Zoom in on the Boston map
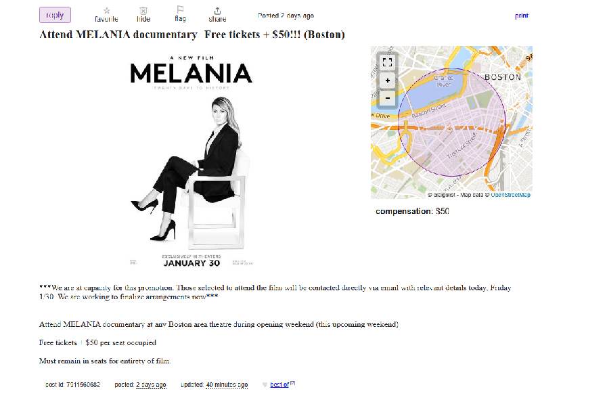 (387, 81)
